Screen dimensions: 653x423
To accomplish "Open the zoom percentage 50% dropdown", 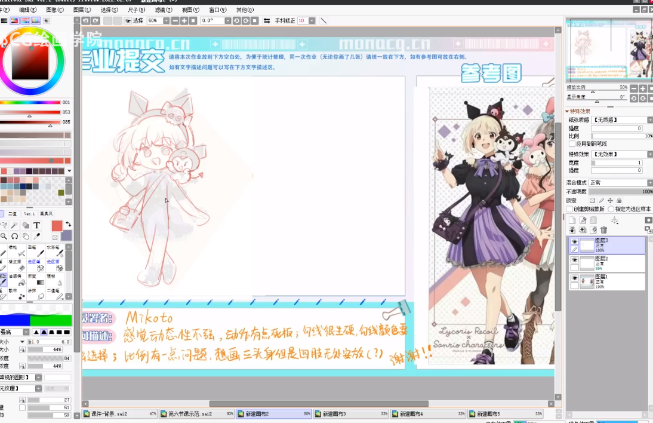I will click(x=166, y=20).
